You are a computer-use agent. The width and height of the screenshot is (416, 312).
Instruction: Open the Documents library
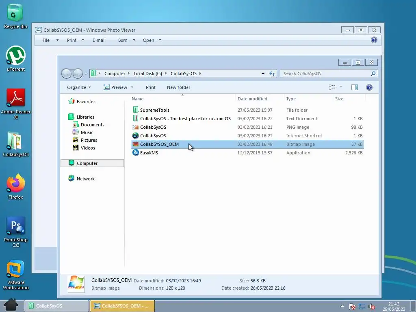coord(89,124)
